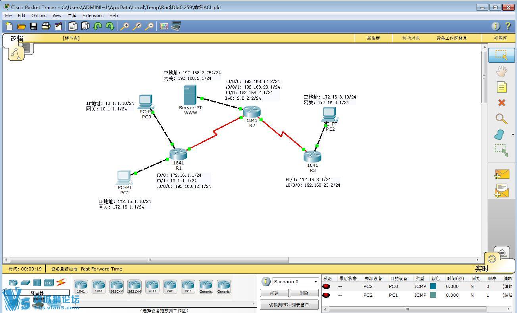Activate the Move Layout hand tool
The height and width of the screenshot is (313, 517).
[x=502, y=71]
